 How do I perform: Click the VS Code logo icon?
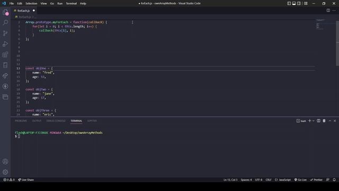point(4,4)
